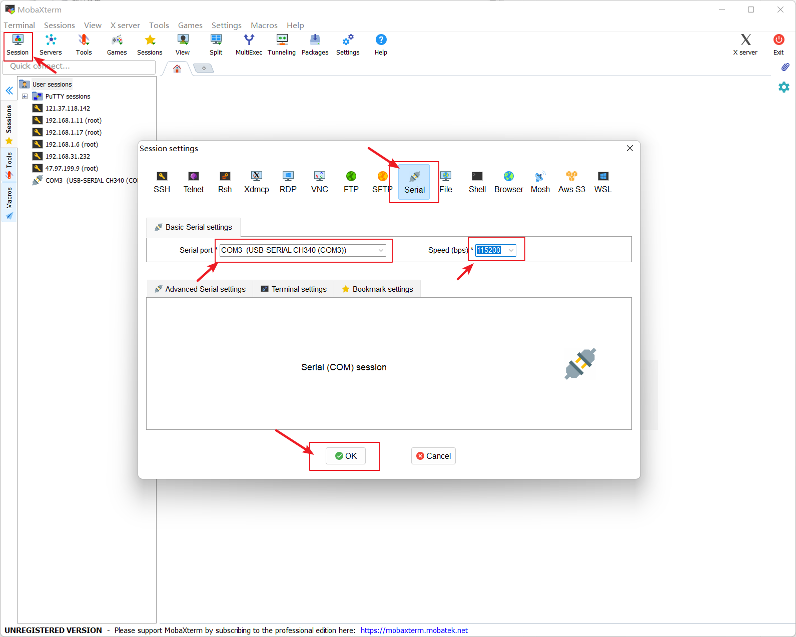Confirm session settings with OK

coord(346,456)
